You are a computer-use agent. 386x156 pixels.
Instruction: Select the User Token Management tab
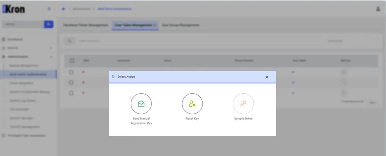(x=135, y=25)
